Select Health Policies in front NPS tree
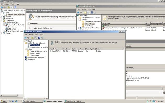This screenshot has width=165, height=103. click(34, 55)
